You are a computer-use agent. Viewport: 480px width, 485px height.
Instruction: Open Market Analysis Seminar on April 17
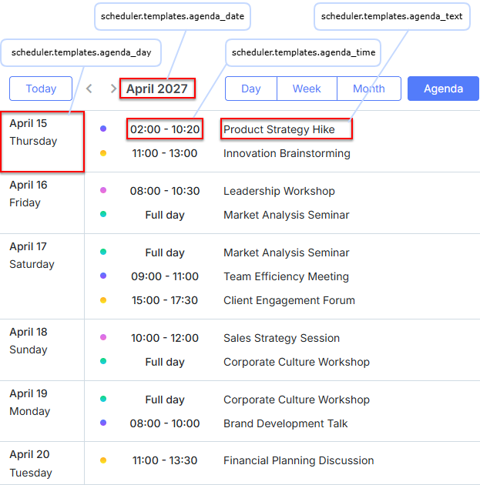coord(287,253)
